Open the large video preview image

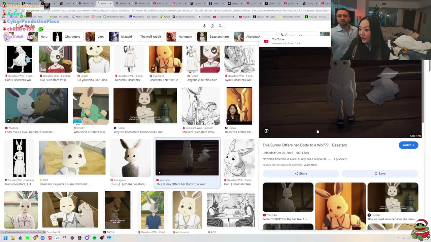(340, 92)
